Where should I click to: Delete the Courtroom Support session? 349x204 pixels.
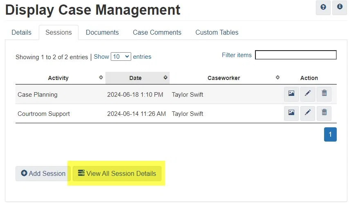tap(324, 113)
